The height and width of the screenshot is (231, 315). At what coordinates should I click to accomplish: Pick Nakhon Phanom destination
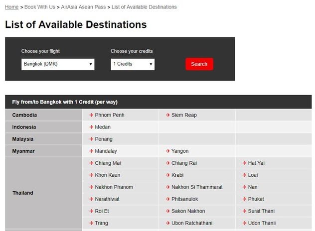tap(114, 187)
